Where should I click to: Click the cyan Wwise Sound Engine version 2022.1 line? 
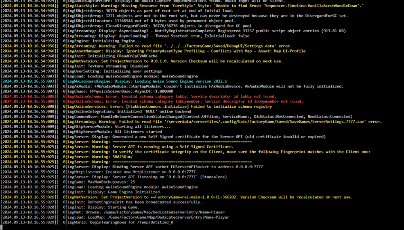tap(114, 81)
